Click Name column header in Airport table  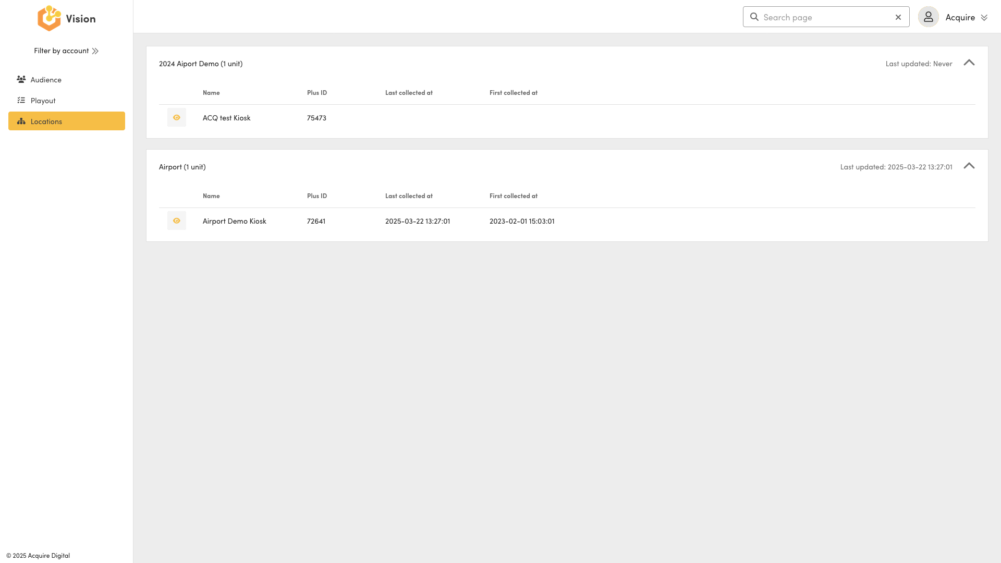(x=211, y=196)
